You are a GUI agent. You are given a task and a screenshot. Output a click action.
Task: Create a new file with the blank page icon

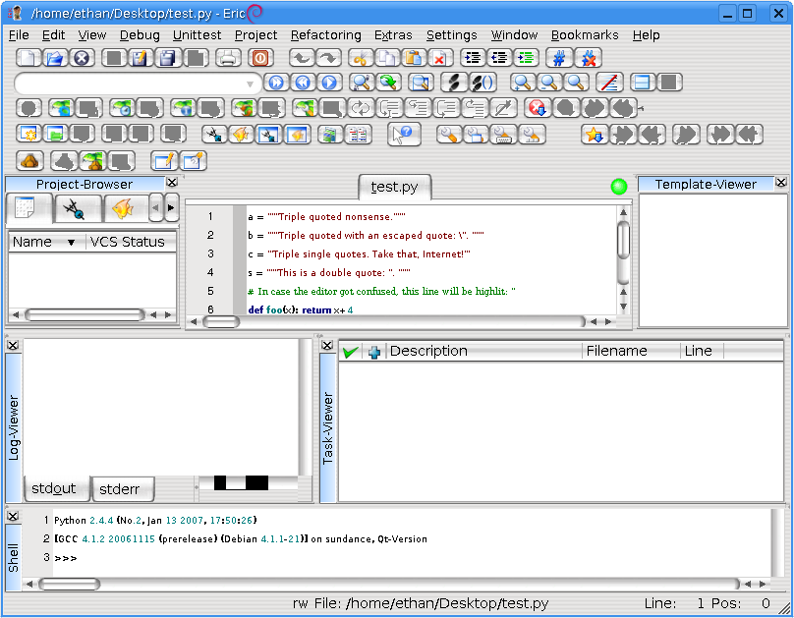(x=28, y=58)
